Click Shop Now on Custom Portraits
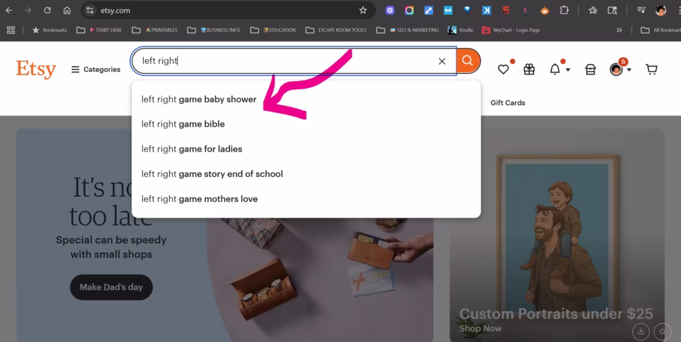Viewport: 681px width, 342px height. point(480,329)
